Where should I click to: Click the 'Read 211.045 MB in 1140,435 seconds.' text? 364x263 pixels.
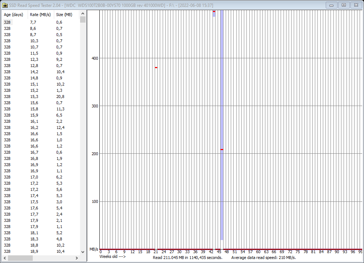point(187,258)
